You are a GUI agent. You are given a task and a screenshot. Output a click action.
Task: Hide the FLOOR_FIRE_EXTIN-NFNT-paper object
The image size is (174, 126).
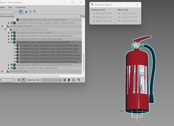15,49
